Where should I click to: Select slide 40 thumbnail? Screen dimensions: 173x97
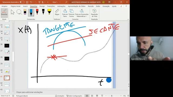click(x=7, y=71)
